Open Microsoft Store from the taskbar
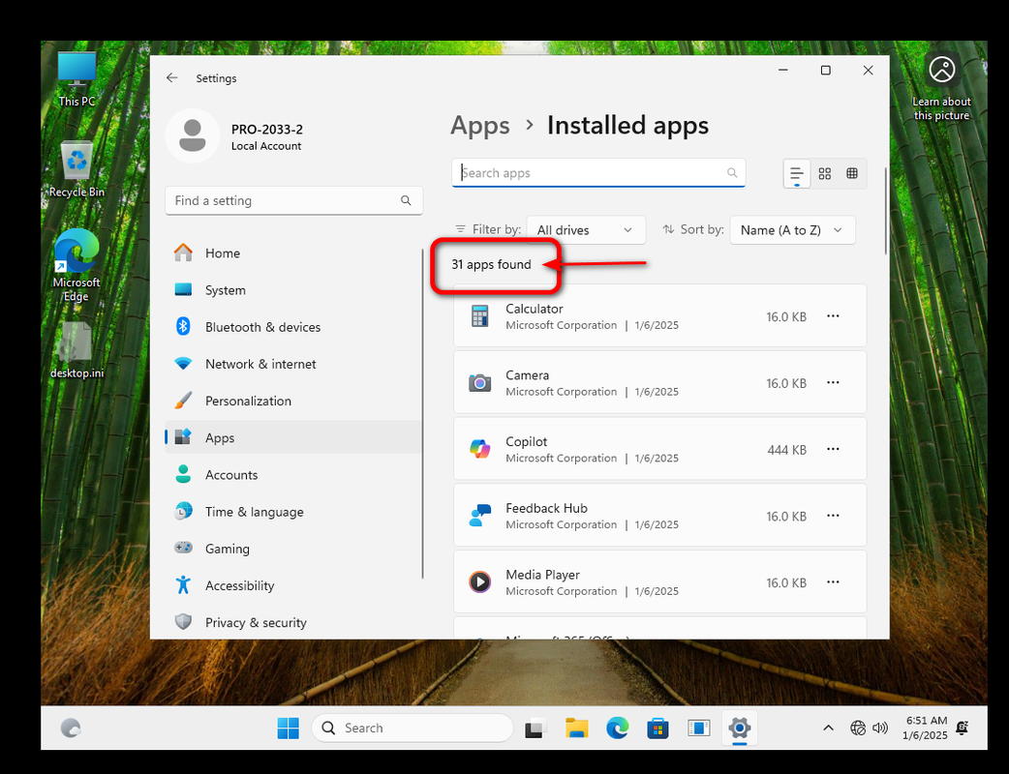1009x774 pixels. click(x=657, y=729)
